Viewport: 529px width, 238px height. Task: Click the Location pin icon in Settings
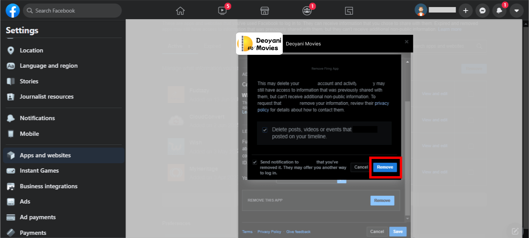coord(11,50)
